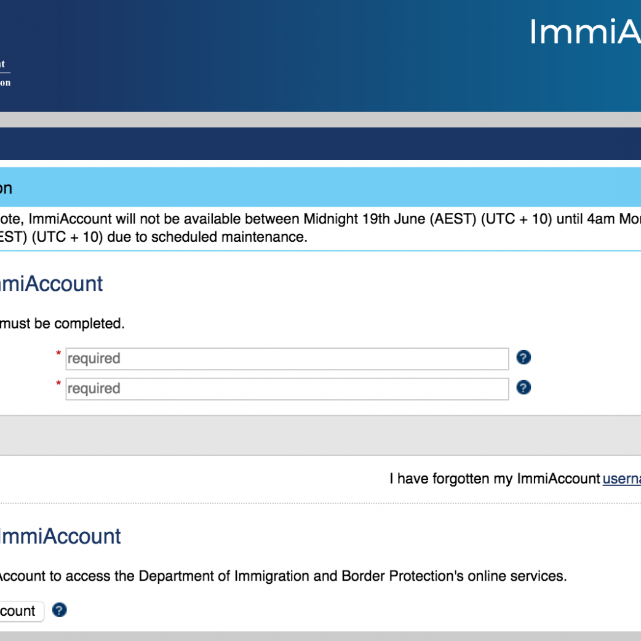641x641 pixels.
Task: Click the light blue notification header bar
Action: [x=320, y=188]
